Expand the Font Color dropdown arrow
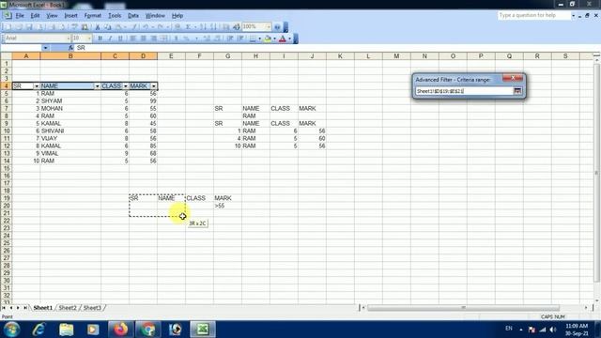 289,38
